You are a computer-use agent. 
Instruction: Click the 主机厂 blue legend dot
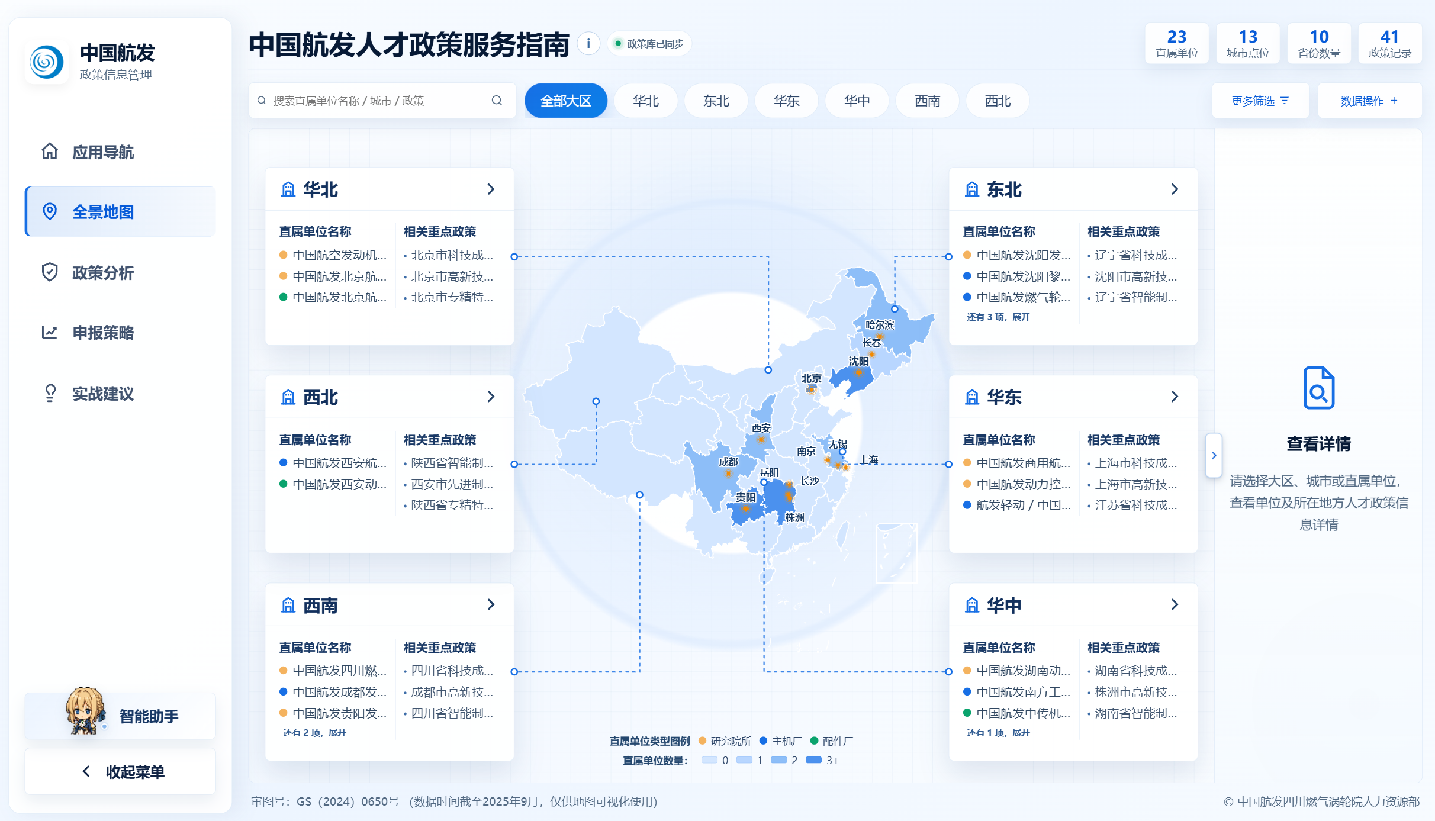click(763, 740)
